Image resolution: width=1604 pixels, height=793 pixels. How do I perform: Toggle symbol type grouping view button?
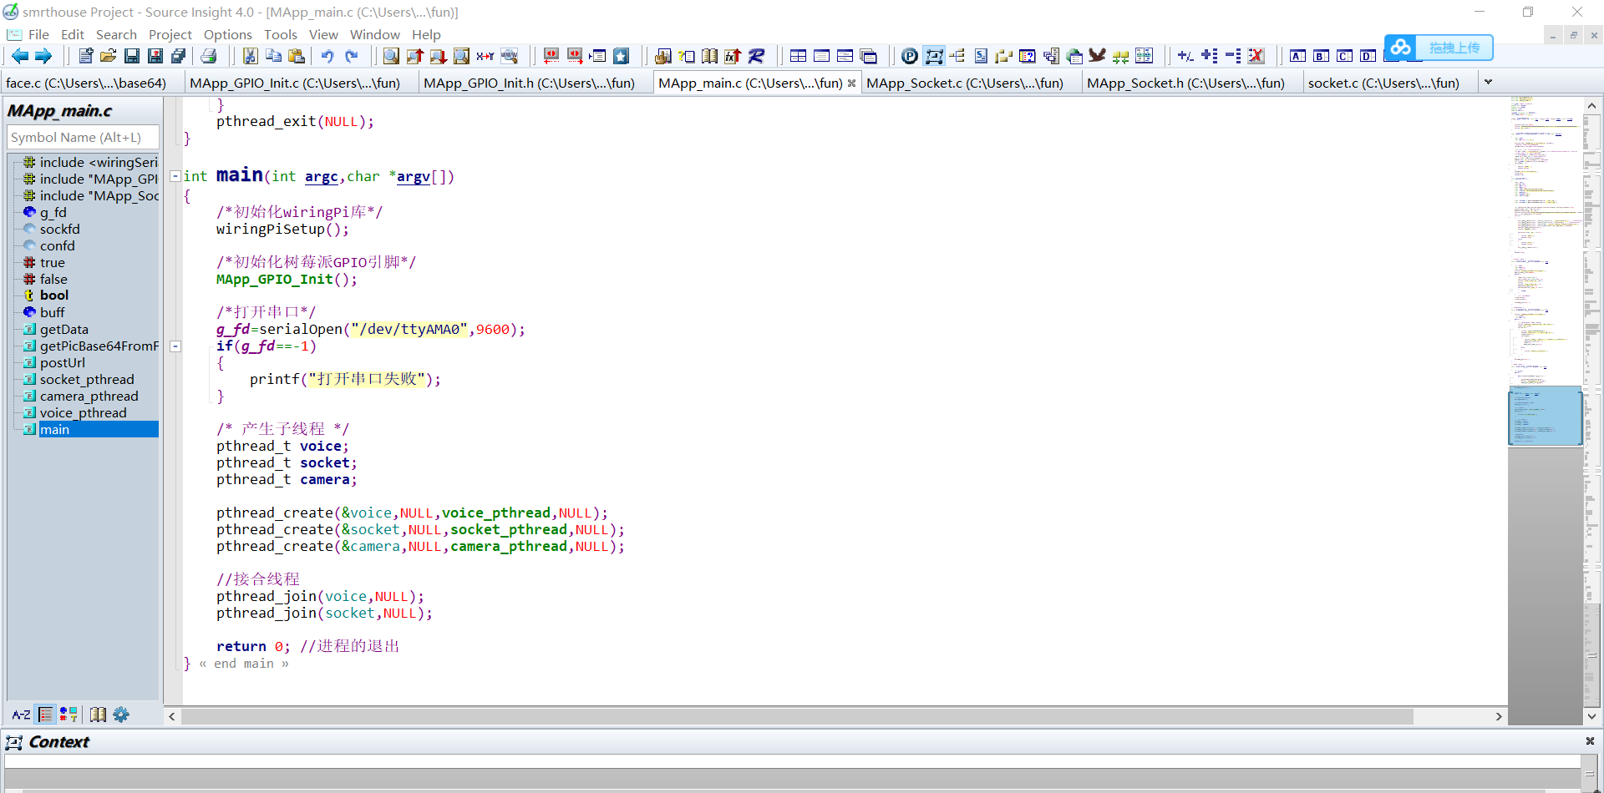[69, 715]
